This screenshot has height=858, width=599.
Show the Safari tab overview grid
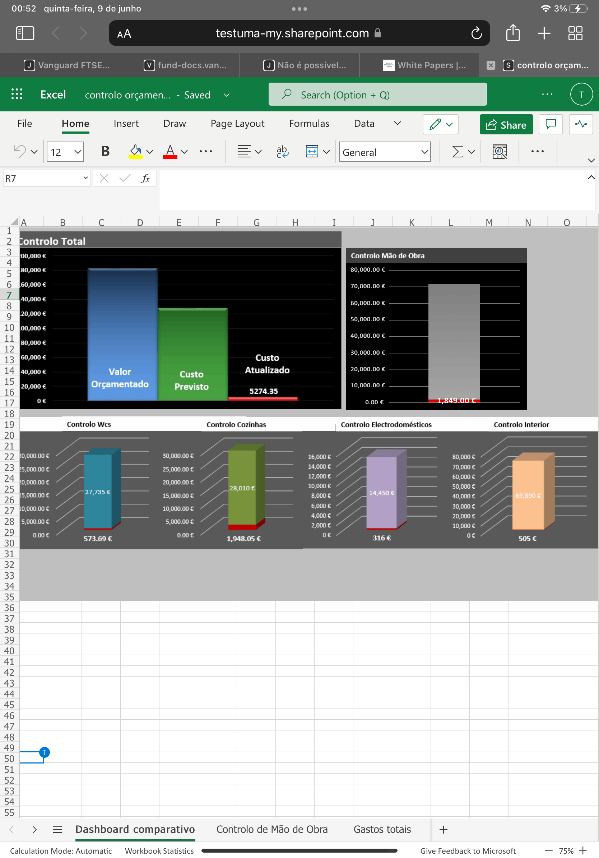pos(575,33)
